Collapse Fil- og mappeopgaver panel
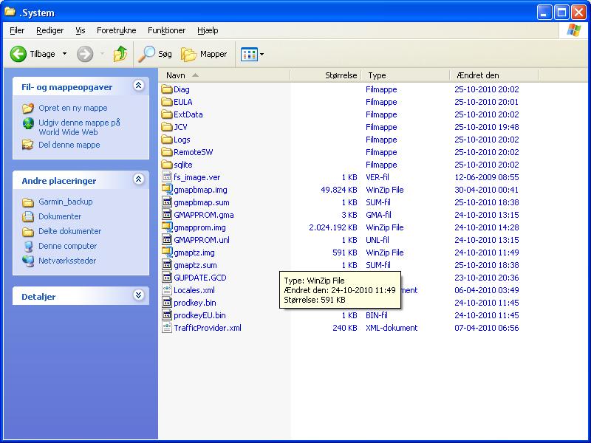 (139, 86)
